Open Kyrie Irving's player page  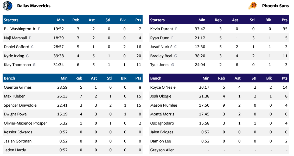coord(14,56)
